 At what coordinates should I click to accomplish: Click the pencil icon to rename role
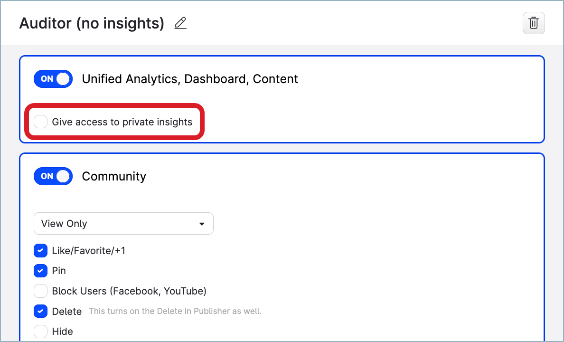coord(180,23)
